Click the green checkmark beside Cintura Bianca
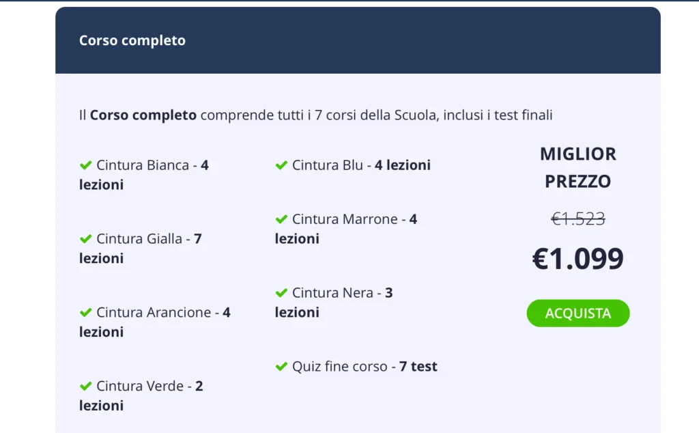The height and width of the screenshot is (433, 699). click(86, 165)
